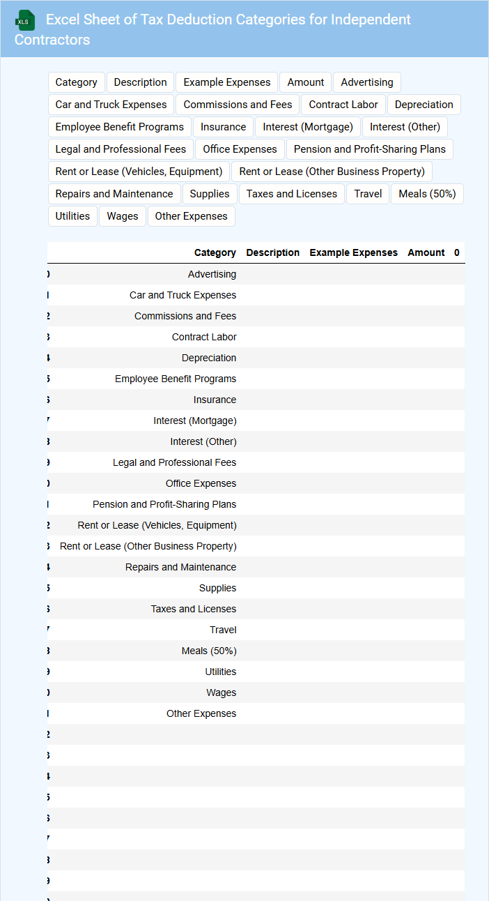Click the Travel tag button
The image size is (489, 901).
coord(368,194)
